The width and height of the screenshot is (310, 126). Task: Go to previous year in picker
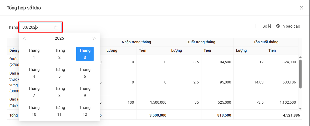click(x=24, y=39)
